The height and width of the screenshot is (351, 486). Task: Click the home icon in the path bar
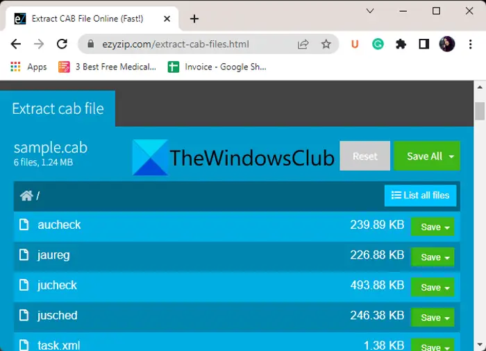26,196
